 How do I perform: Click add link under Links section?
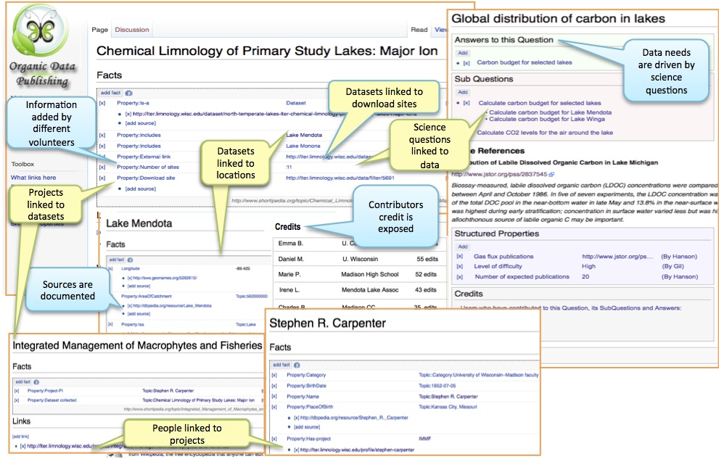[x=20, y=436]
